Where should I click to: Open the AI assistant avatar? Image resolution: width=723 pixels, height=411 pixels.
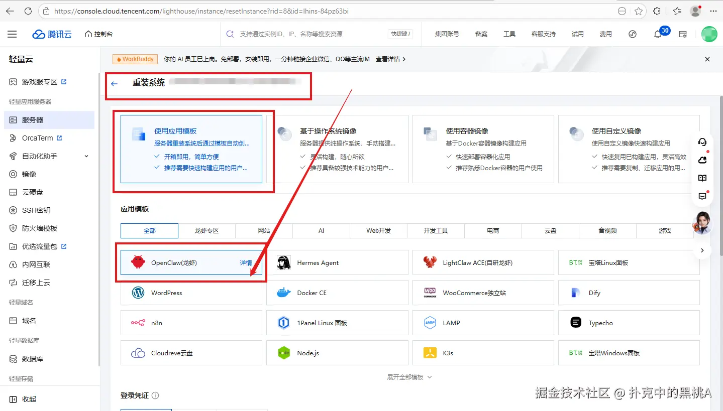[702, 222]
